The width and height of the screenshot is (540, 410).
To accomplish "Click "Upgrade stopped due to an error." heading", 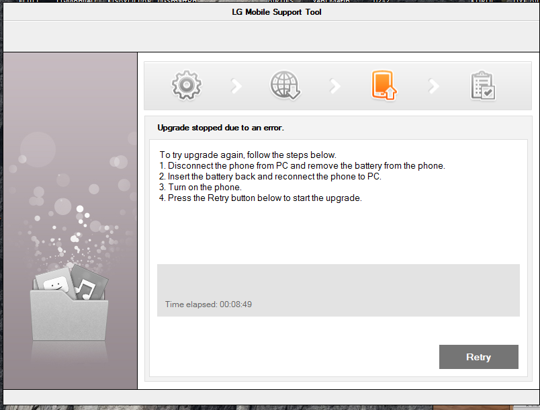I will click(220, 128).
